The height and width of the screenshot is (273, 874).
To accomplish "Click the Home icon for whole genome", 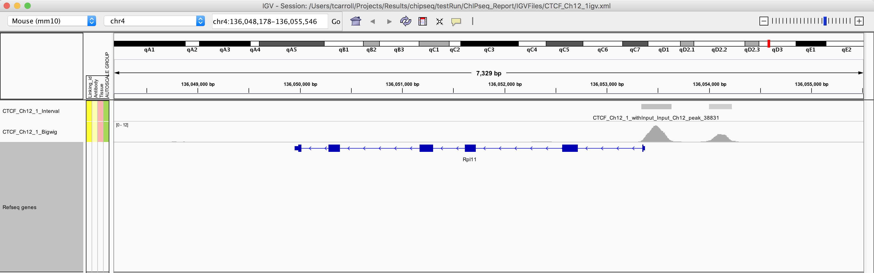I will pos(356,21).
